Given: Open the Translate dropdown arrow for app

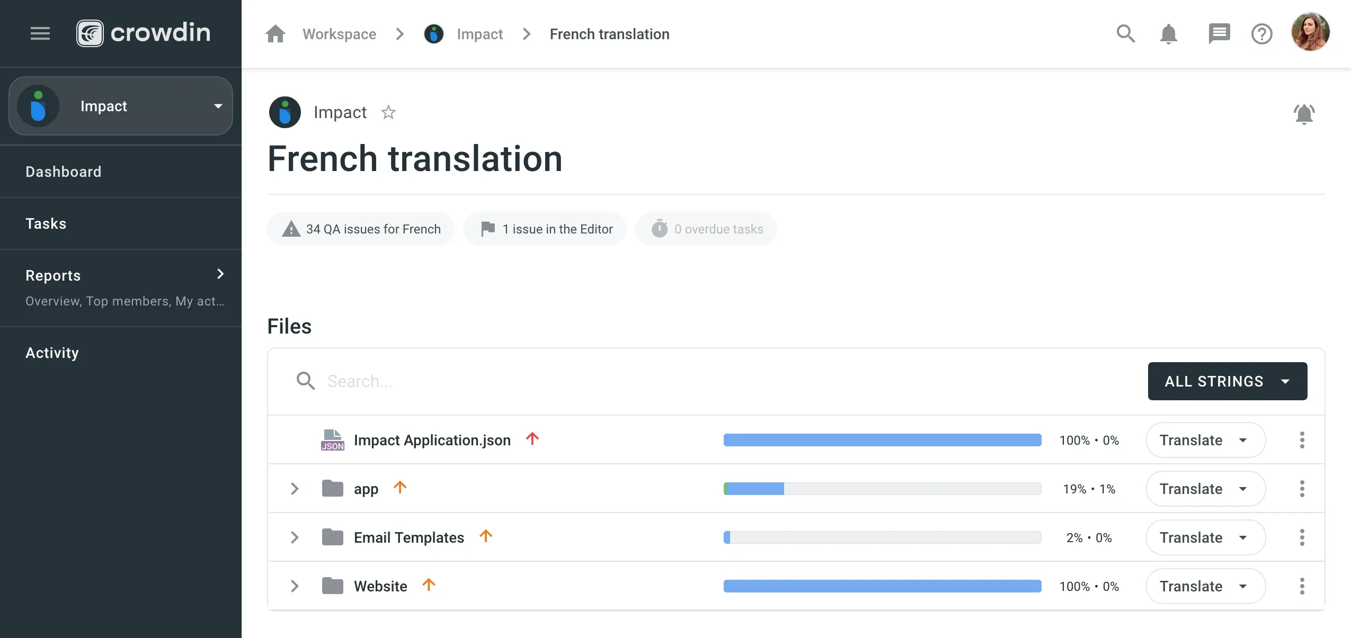Looking at the screenshot, I should 1242,489.
